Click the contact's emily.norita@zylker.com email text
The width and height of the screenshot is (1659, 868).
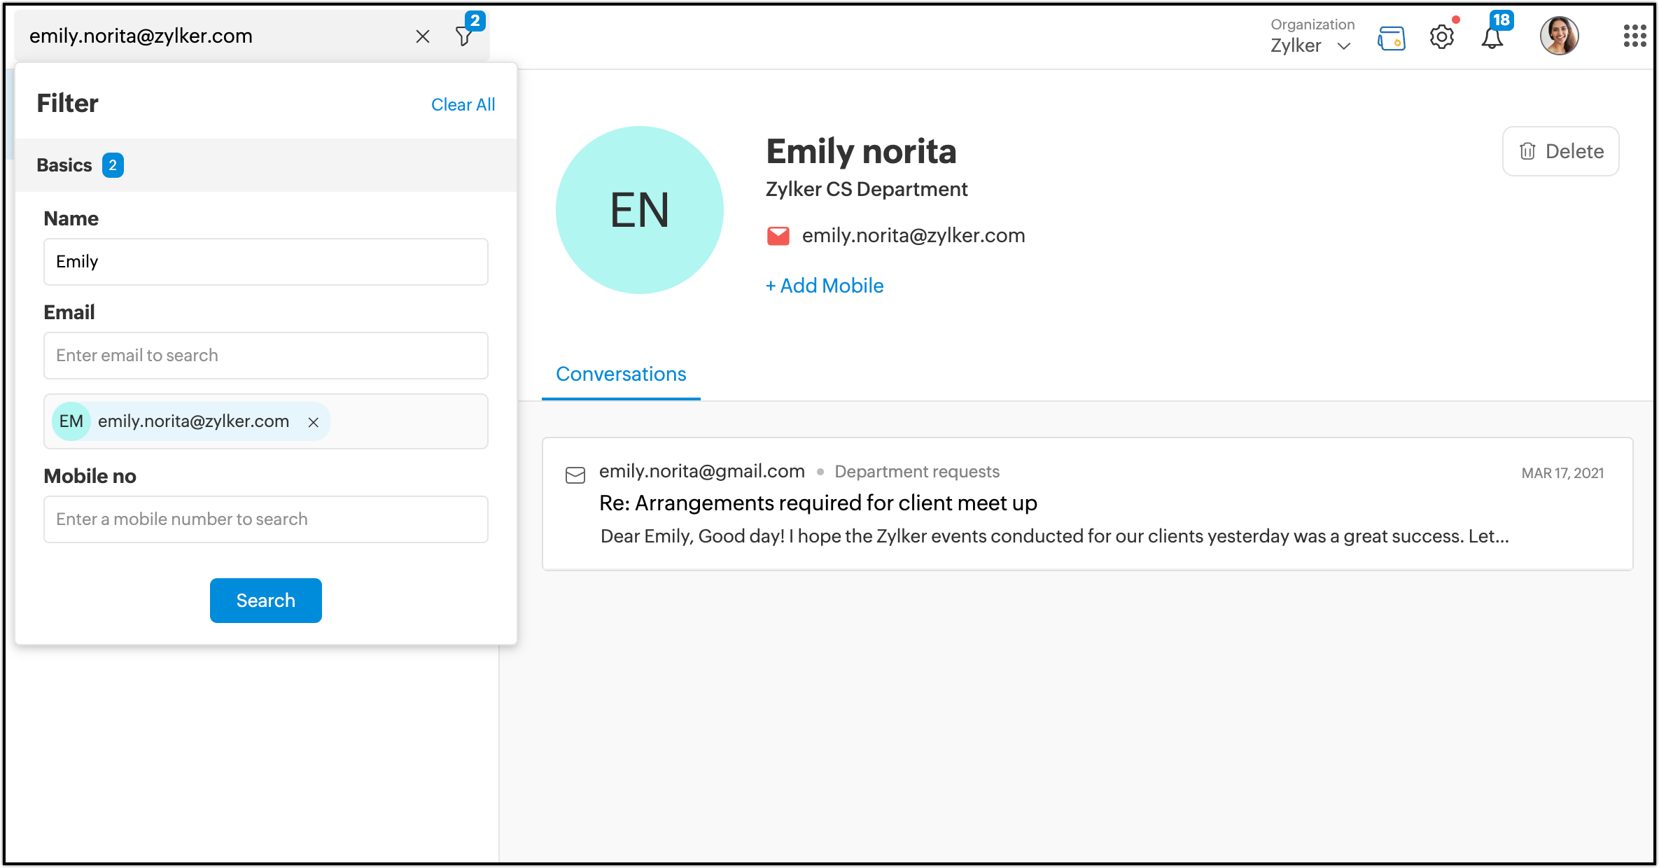coord(913,236)
